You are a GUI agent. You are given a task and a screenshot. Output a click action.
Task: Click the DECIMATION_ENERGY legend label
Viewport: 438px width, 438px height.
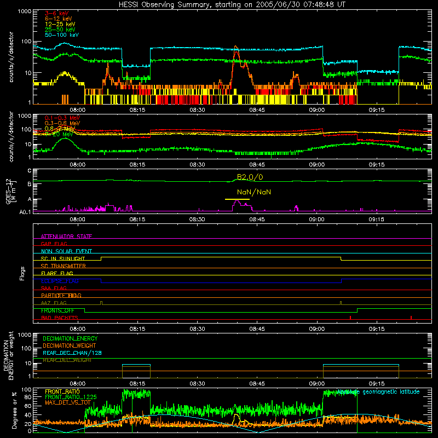70,338
